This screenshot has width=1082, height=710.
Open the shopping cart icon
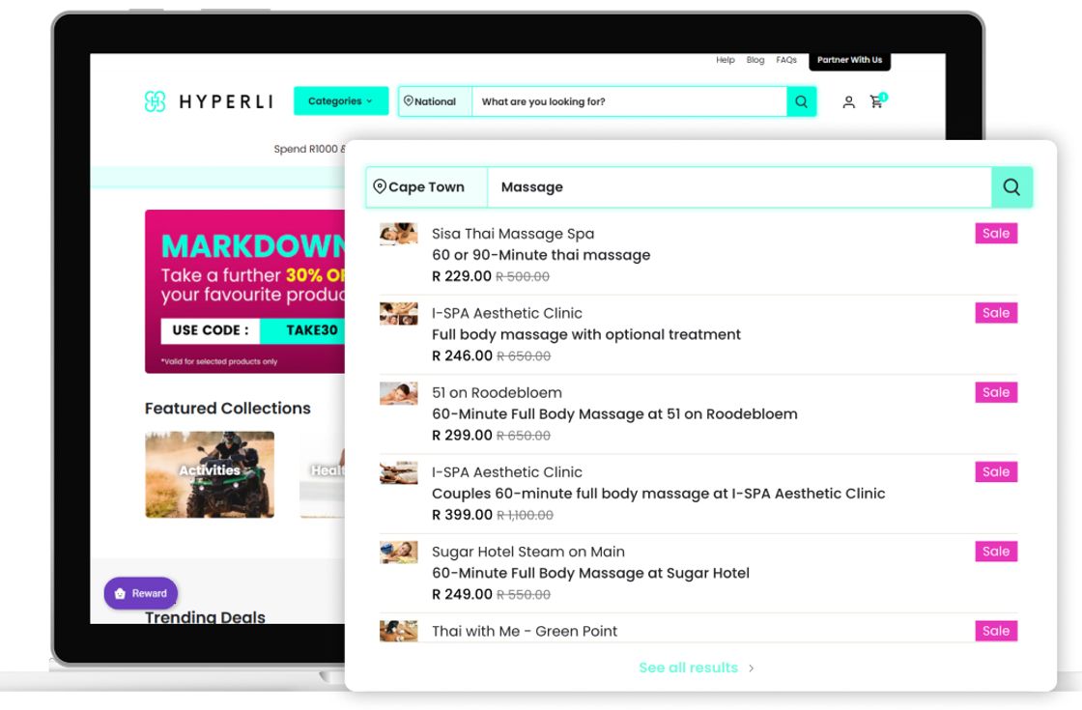(x=877, y=101)
